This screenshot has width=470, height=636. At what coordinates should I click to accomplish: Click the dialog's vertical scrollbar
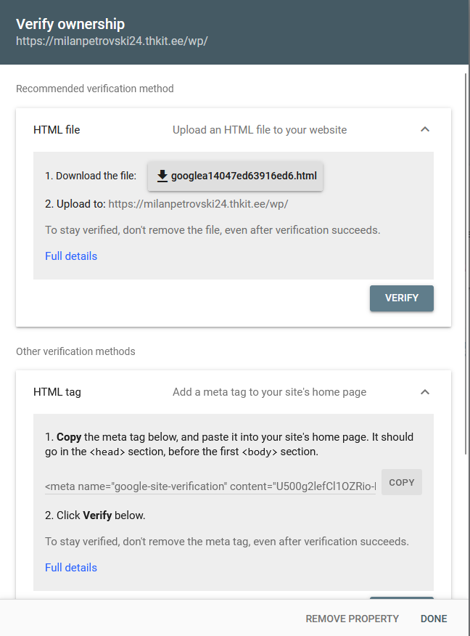coord(466,218)
